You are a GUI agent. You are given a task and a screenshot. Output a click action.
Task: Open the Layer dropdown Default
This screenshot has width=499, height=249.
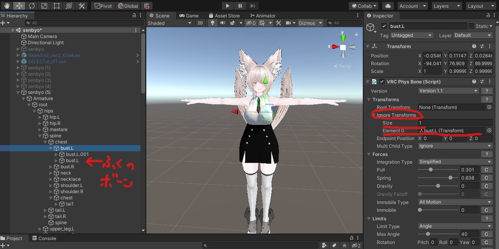(473, 36)
